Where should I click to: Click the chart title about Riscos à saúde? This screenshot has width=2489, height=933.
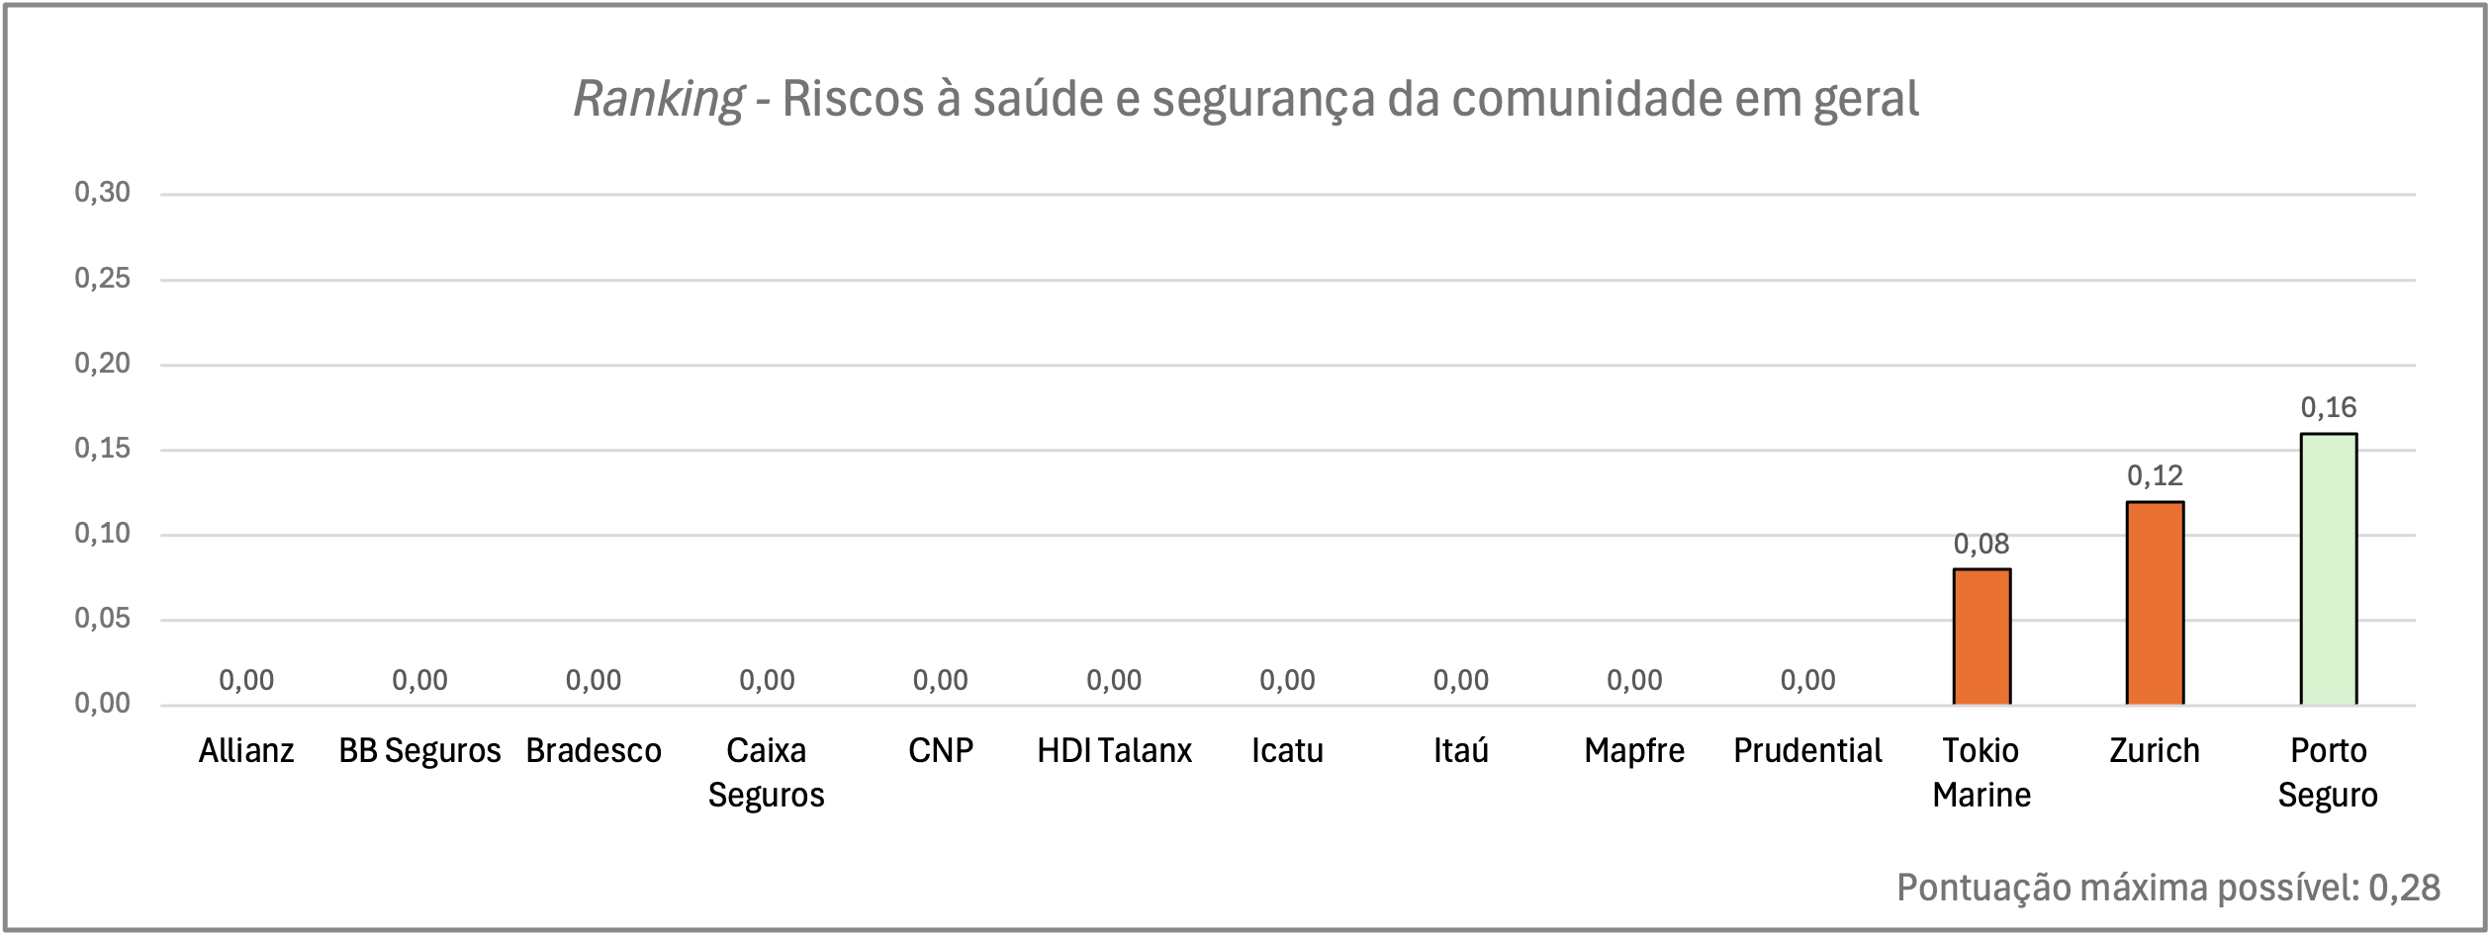point(1245,100)
